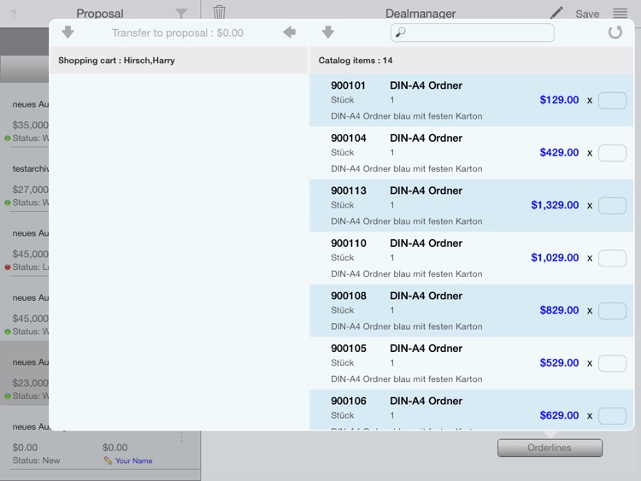This screenshot has width=641, height=481.
Task: Click the Orderlines button
Action: pyautogui.click(x=550, y=448)
